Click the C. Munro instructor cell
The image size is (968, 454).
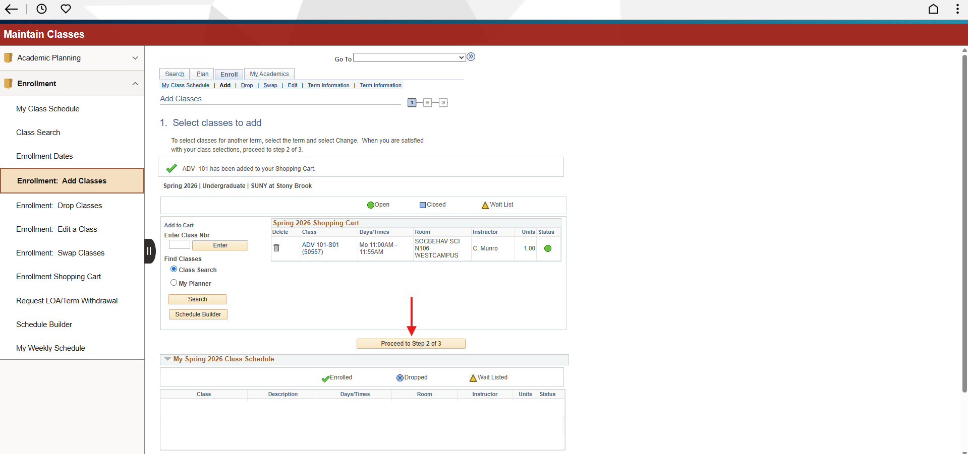pyautogui.click(x=485, y=248)
